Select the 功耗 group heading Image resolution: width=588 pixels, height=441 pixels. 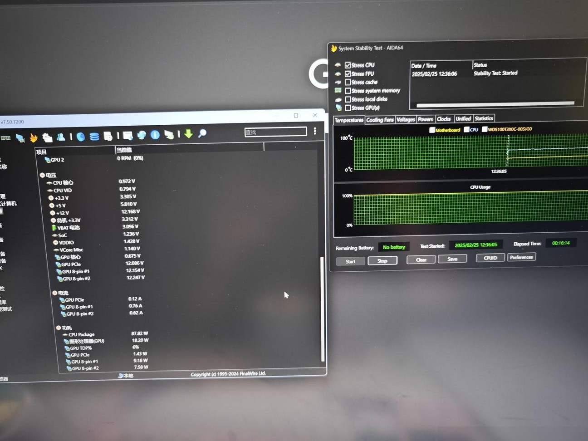(x=64, y=328)
